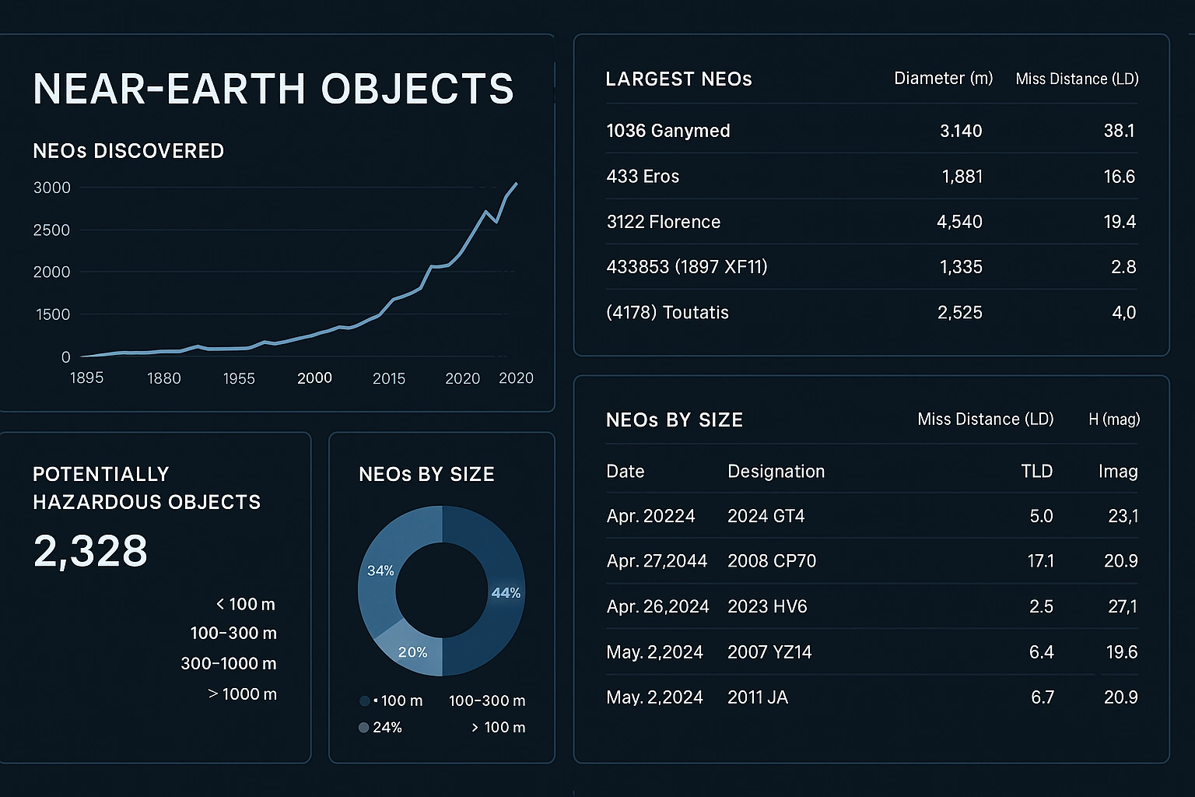Expand the LARGEST NEOs panel header
The image size is (1195, 797).
[678, 79]
